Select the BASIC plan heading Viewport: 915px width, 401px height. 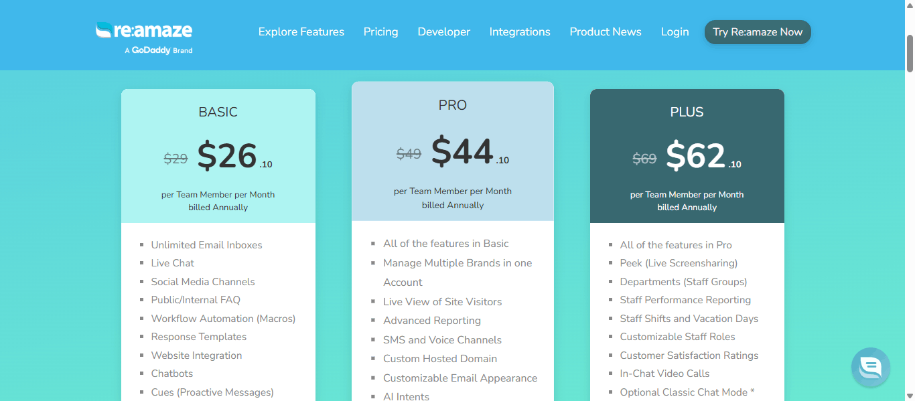pyautogui.click(x=218, y=112)
